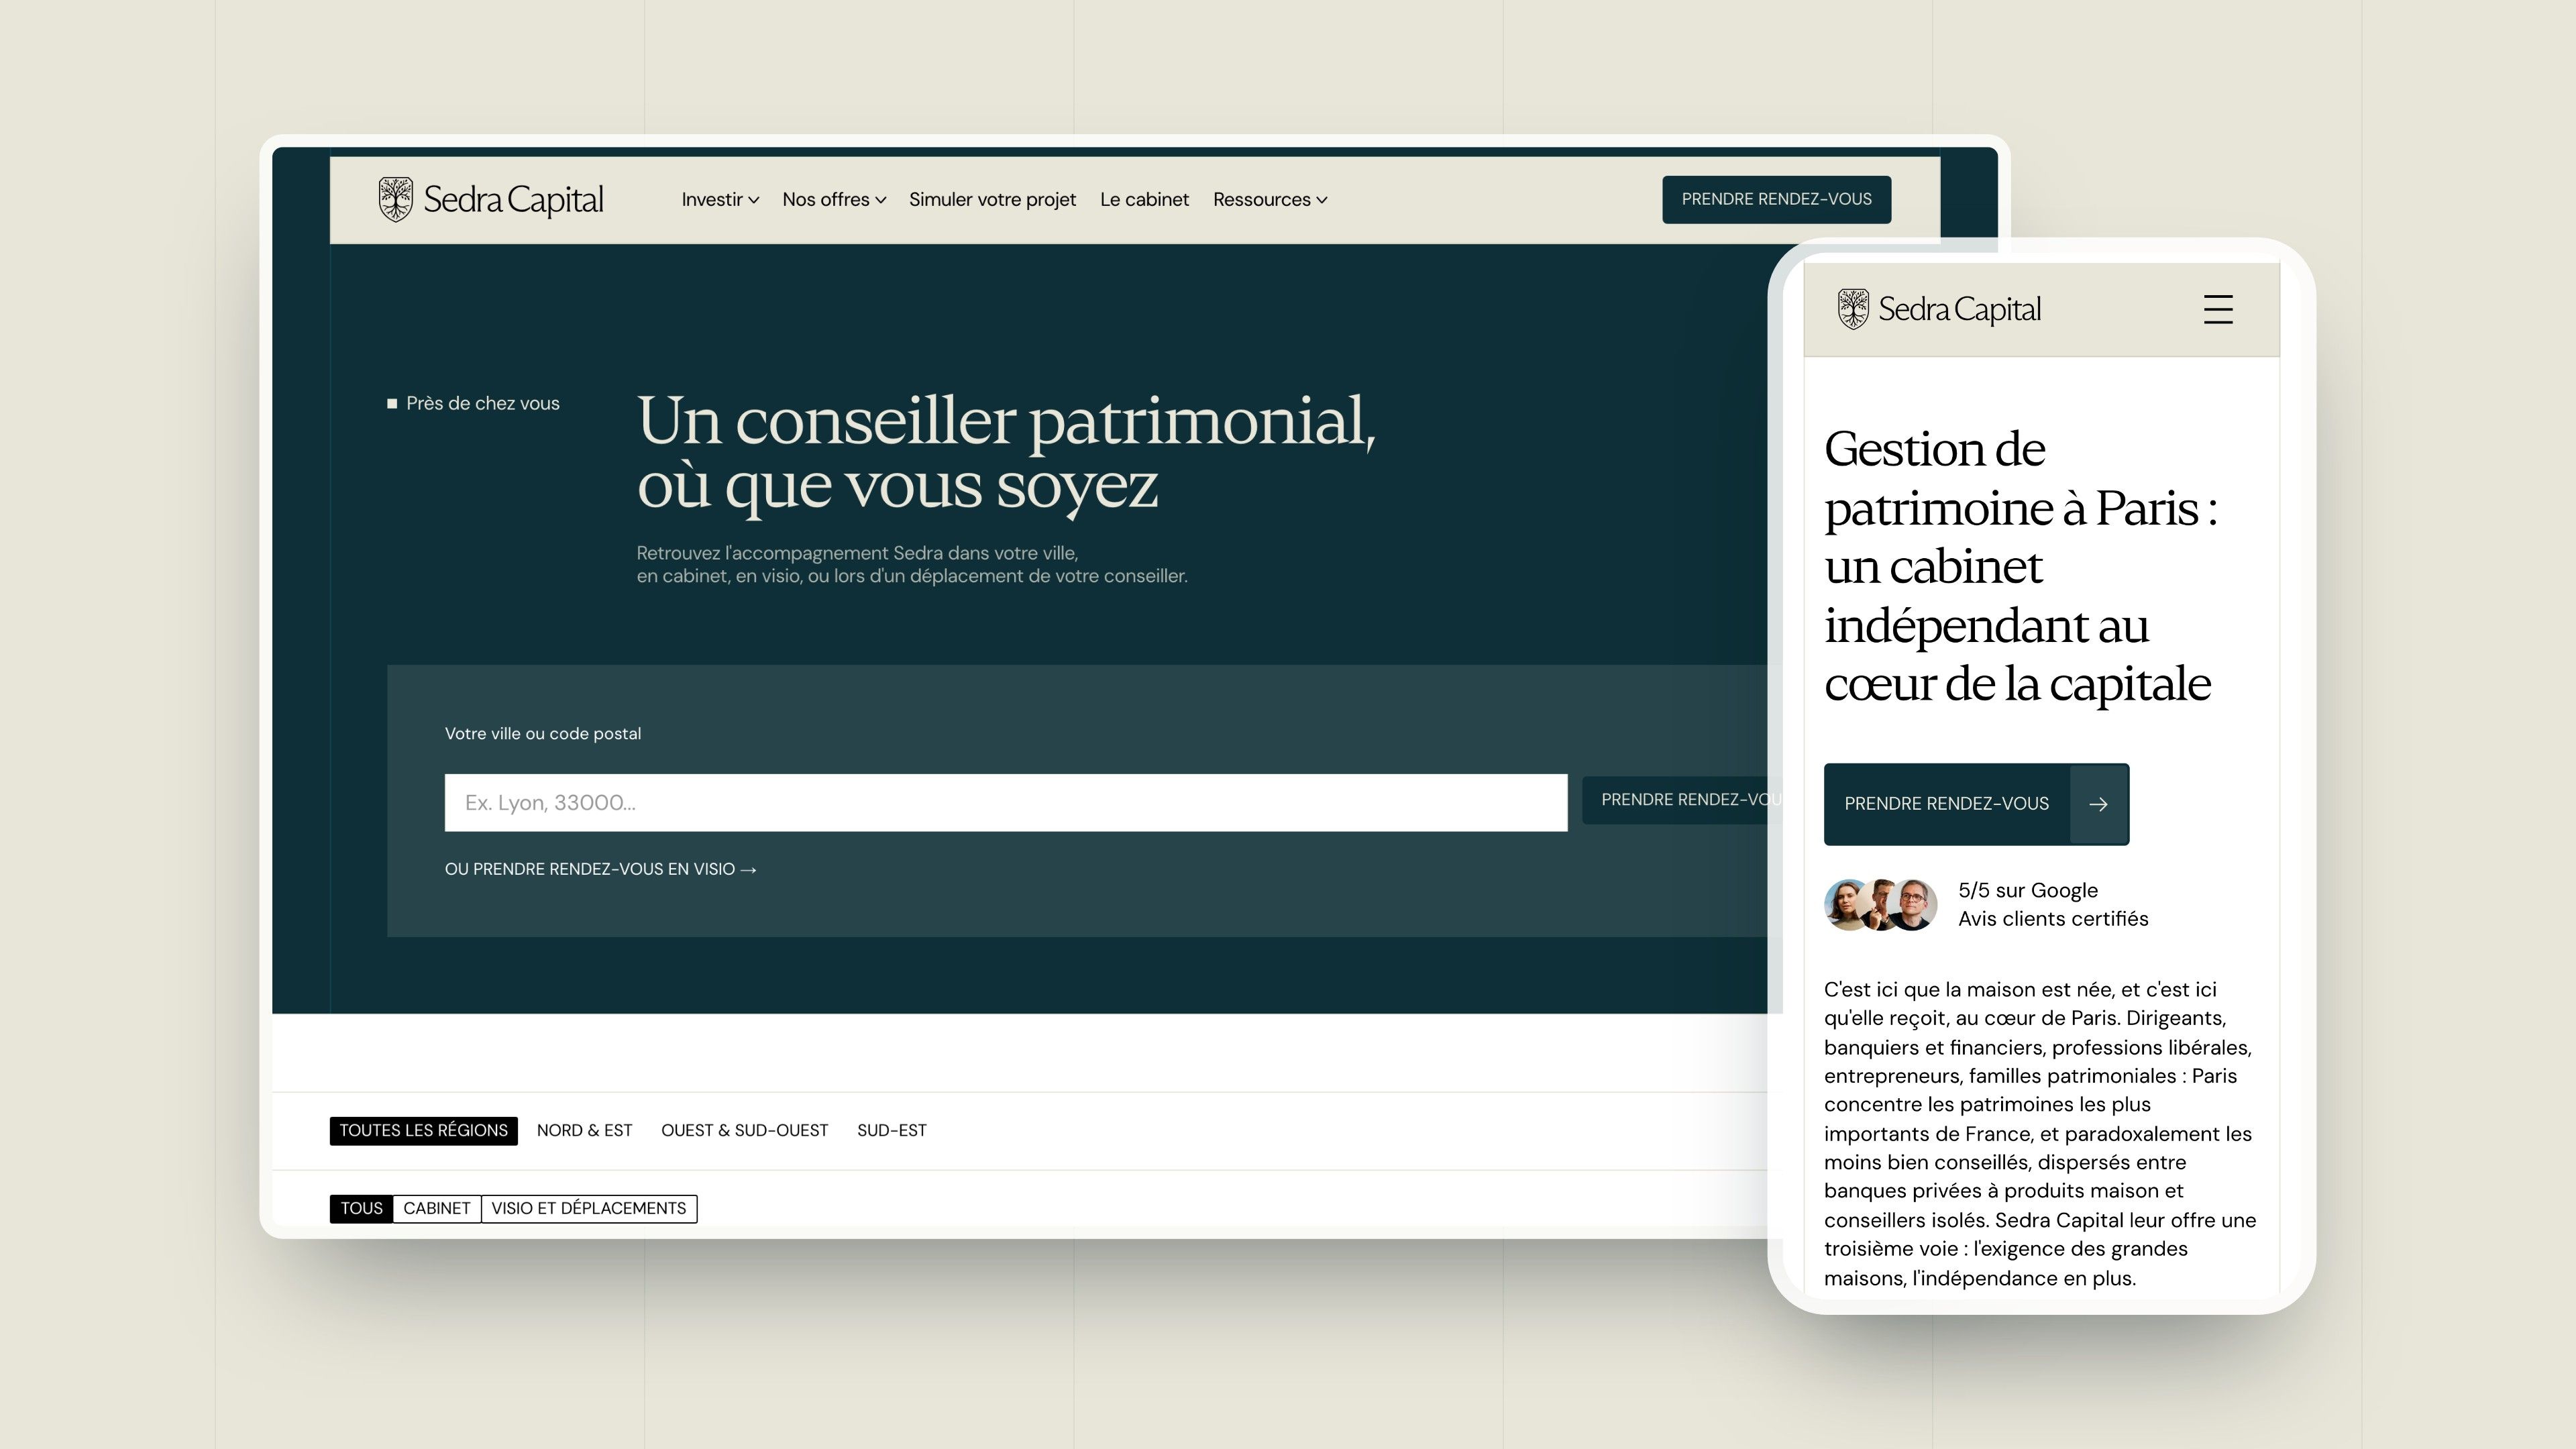Viewport: 2576px width, 1449px height.
Task: Click into the ville ou code postal field
Action: (x=1005, y=802)
